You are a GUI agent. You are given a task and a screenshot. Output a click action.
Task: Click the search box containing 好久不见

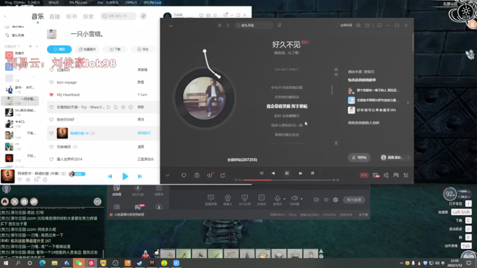click(254, 25)
